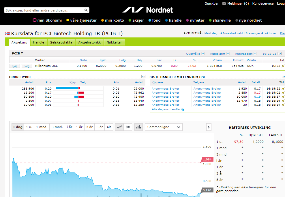Click the Omsatt column header
Image resolution: width=285 pixels, height=197 pixels.
click(238, 60)
